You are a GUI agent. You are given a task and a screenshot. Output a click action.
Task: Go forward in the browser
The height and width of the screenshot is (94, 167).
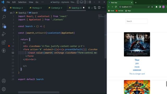[x=112, y=7]
